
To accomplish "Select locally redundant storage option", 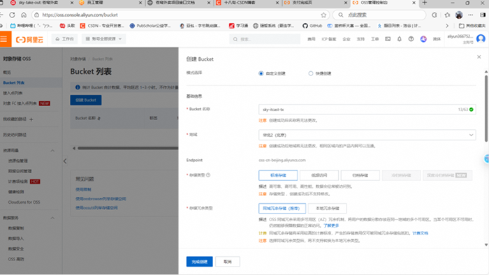I will tap(327, 209).
